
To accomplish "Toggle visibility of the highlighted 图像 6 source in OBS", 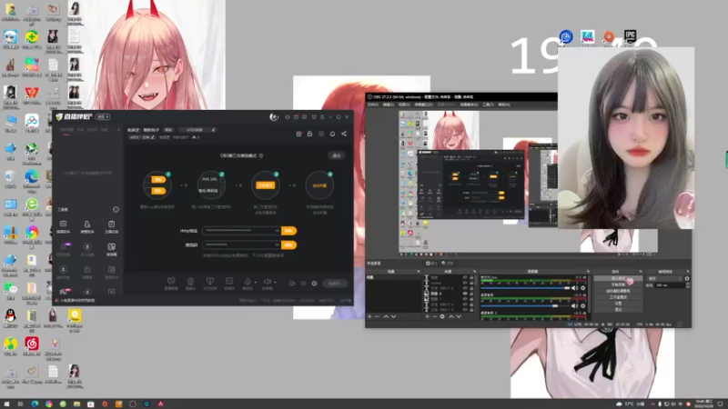I will coord(465,294).
